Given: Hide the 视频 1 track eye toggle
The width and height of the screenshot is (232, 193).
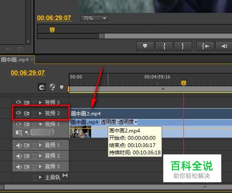Looking at the screenshot, I should point(18,124).
